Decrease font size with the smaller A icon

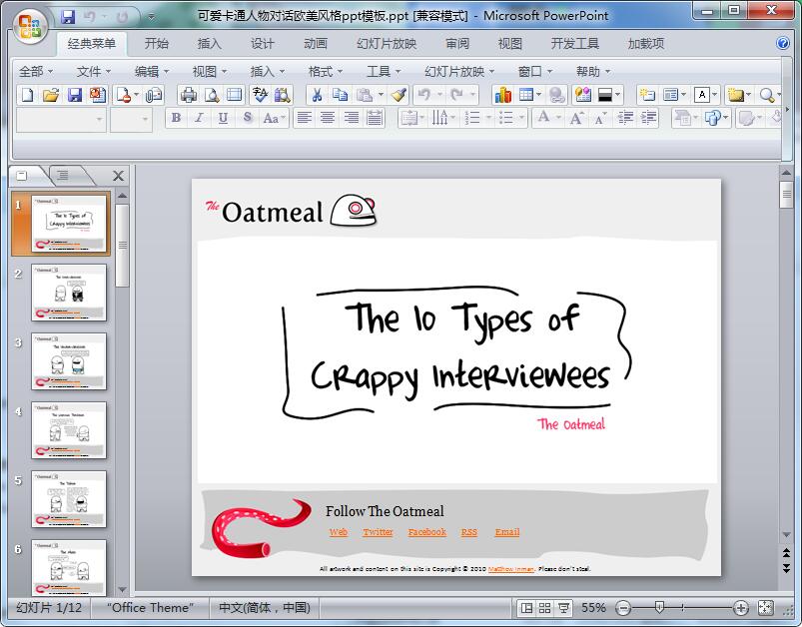pyautogui.click(x=600, y=118)
